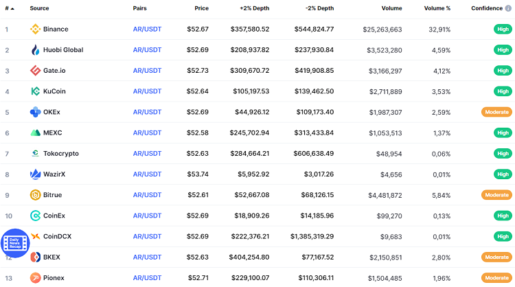Click the Pionex exchange name

coord(54,278)
